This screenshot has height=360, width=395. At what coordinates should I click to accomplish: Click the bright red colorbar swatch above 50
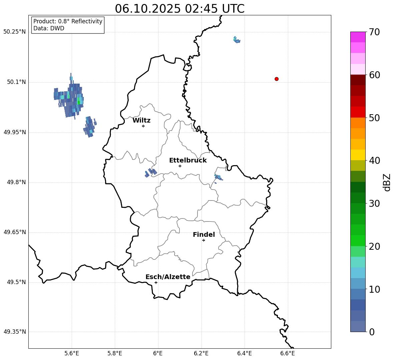click(x=358, y=112)
